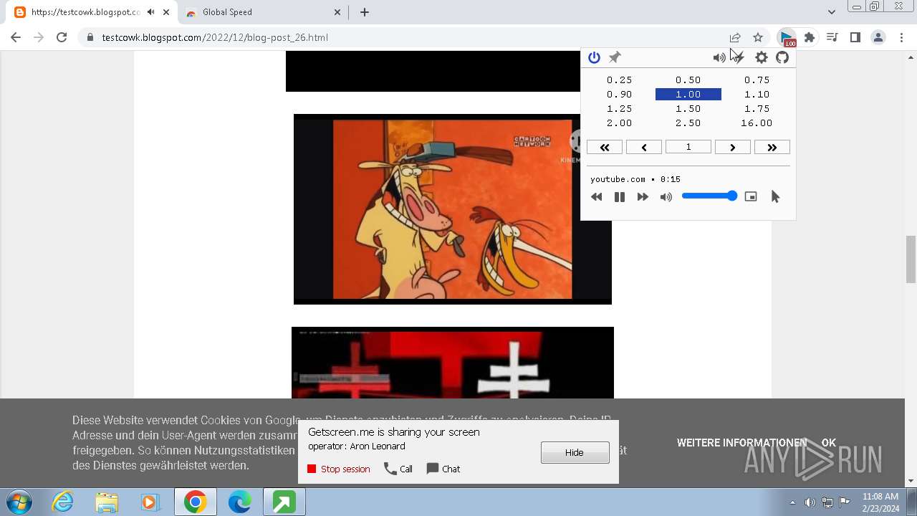
Task: Choose the 16.00 speed preset
Action: click(x=757, y=123)
